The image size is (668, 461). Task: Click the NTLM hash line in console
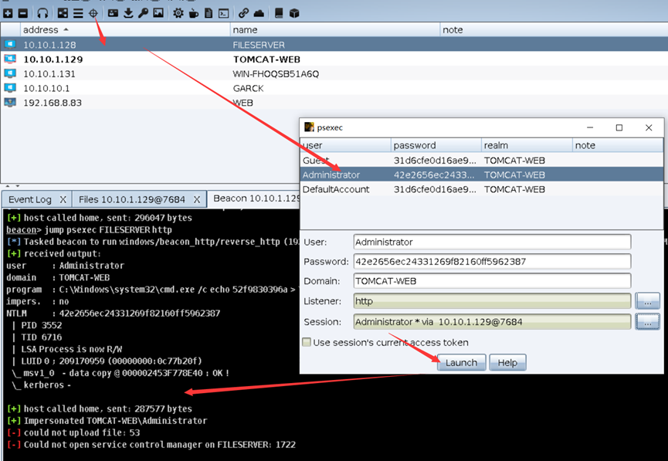(114, 314)
